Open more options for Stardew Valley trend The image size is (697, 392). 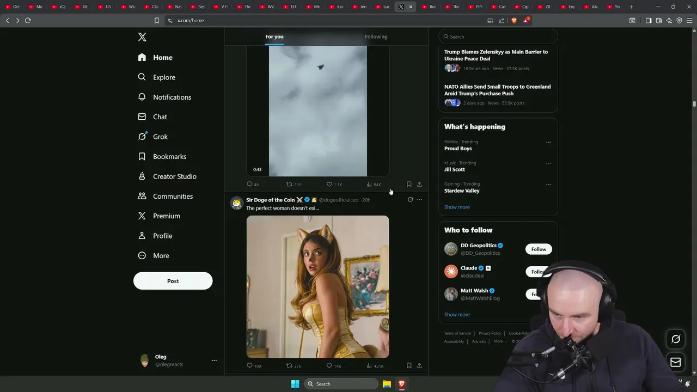(x=548, y=184)
